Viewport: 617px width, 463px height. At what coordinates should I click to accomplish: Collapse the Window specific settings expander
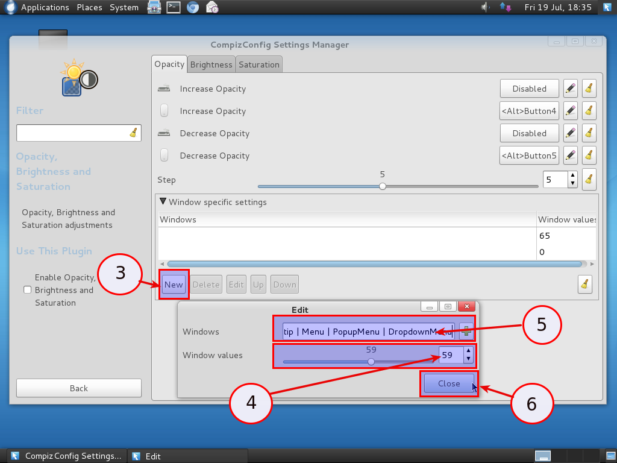163,201
